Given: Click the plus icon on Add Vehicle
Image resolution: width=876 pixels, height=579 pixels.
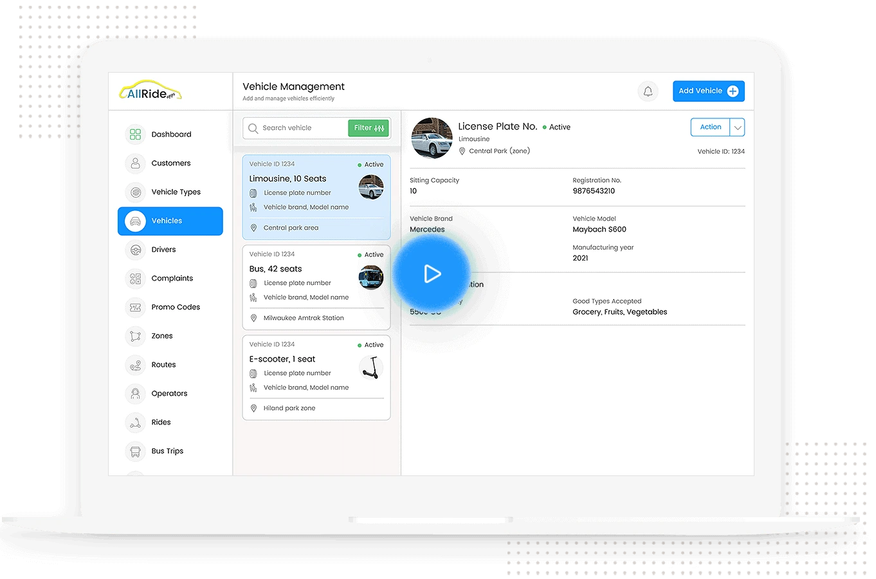Looking at the screenshot, I should 733,91.
